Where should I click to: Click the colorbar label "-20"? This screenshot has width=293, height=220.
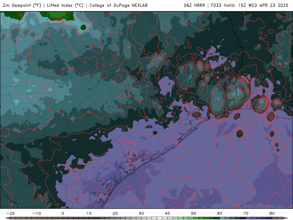(11, 213)
